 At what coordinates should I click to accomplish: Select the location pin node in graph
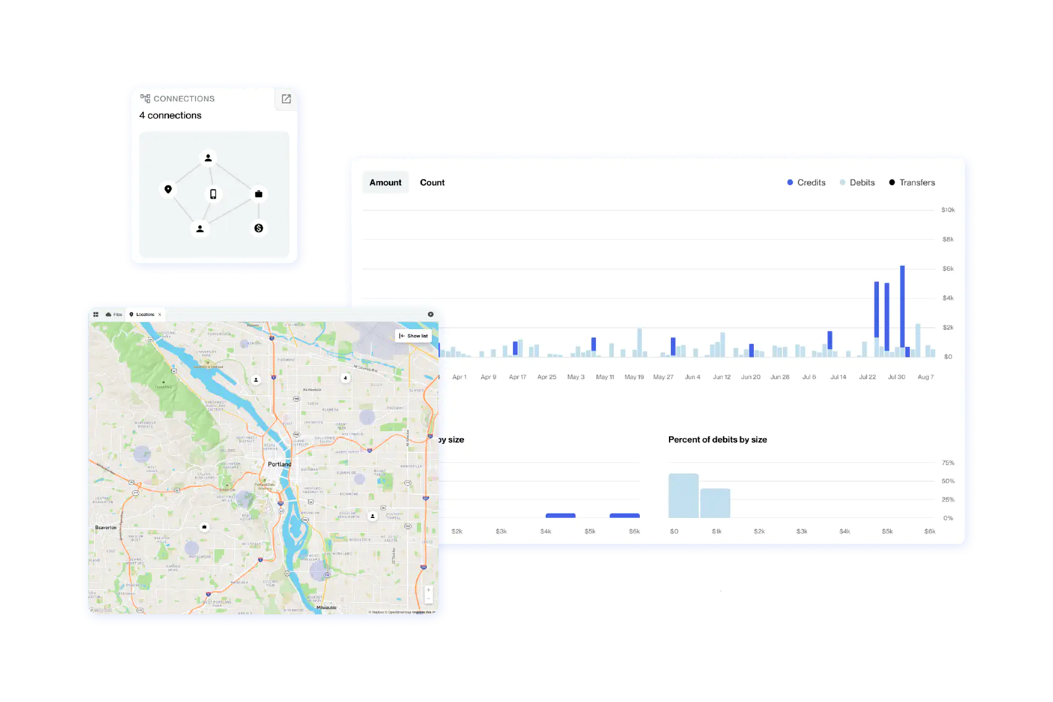coord(168,189)
